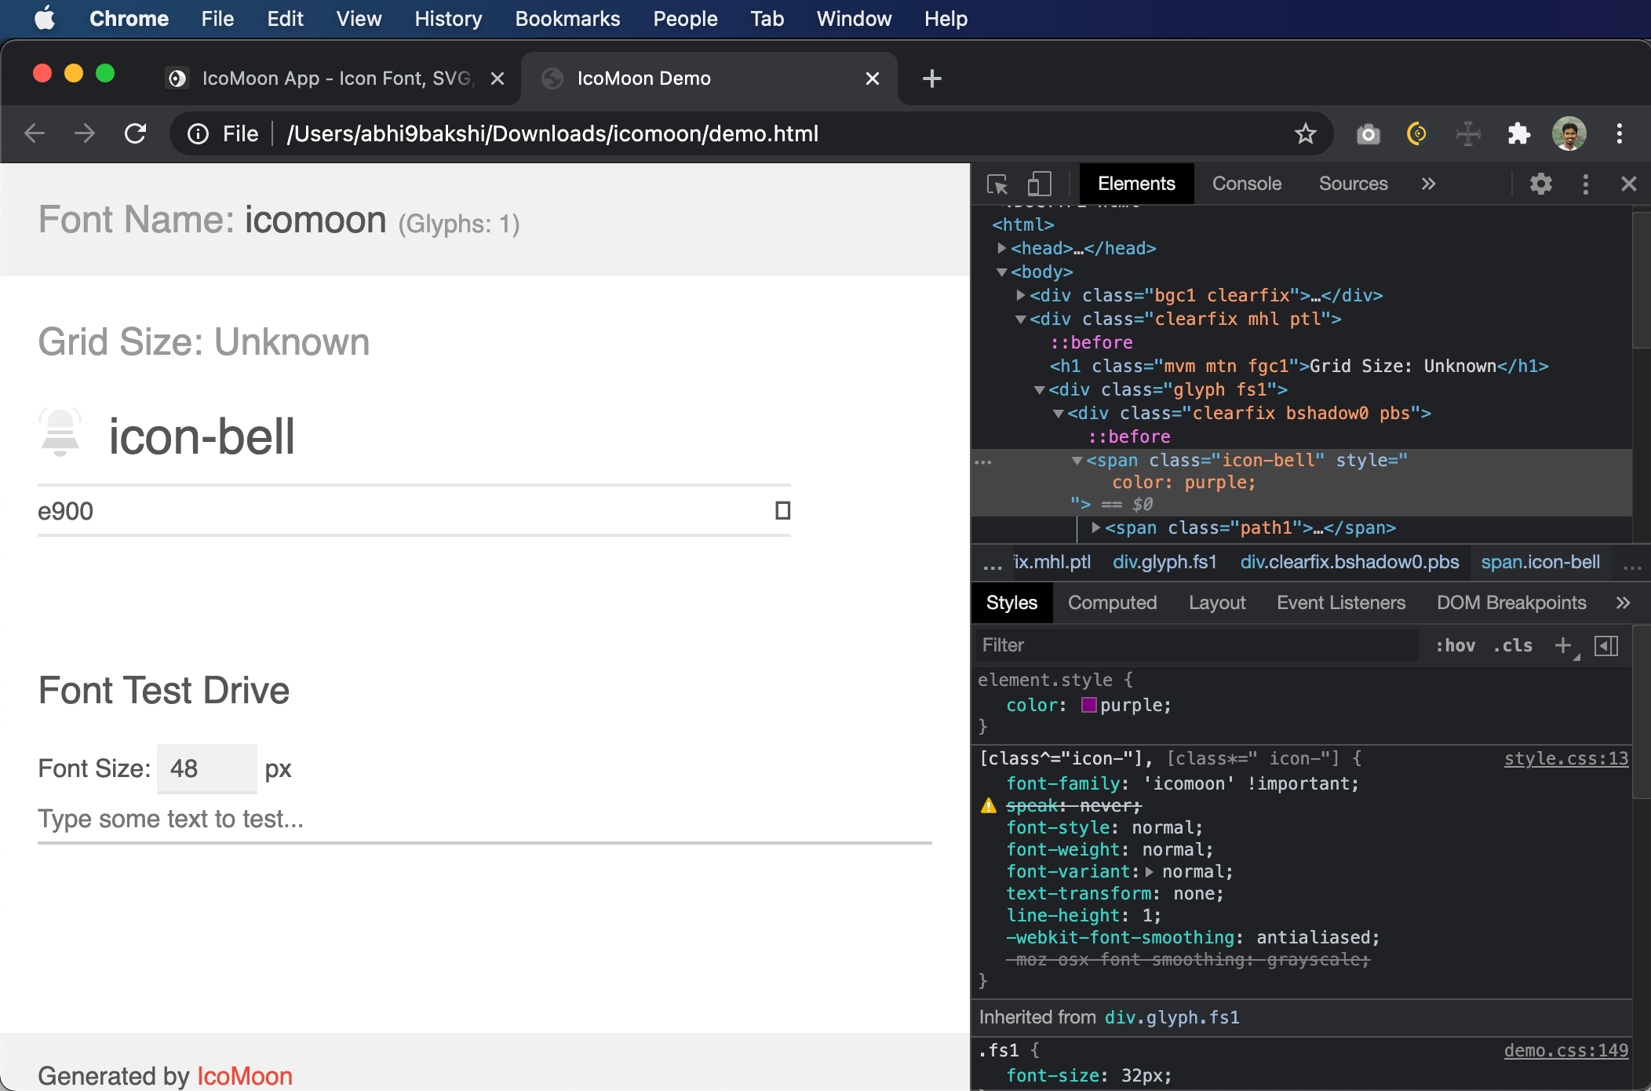Toggle computed styles sidebar icon
This screenshot has width=1651, height=1091.
tap(1605, 646)
